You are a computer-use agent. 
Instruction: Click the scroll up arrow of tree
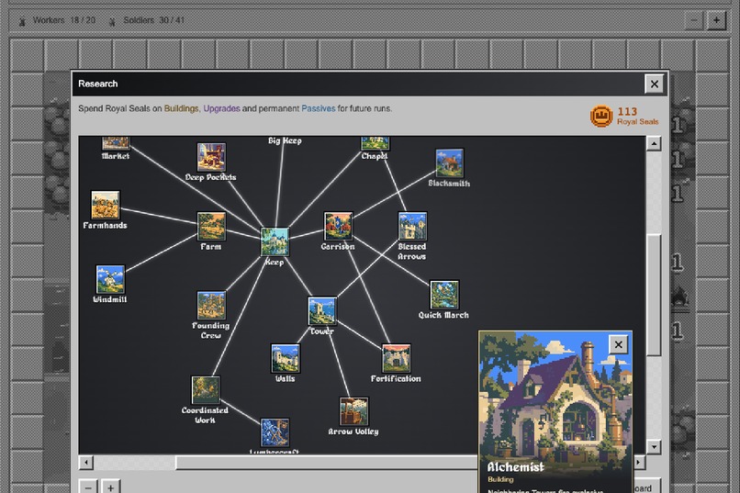(654, 143)
